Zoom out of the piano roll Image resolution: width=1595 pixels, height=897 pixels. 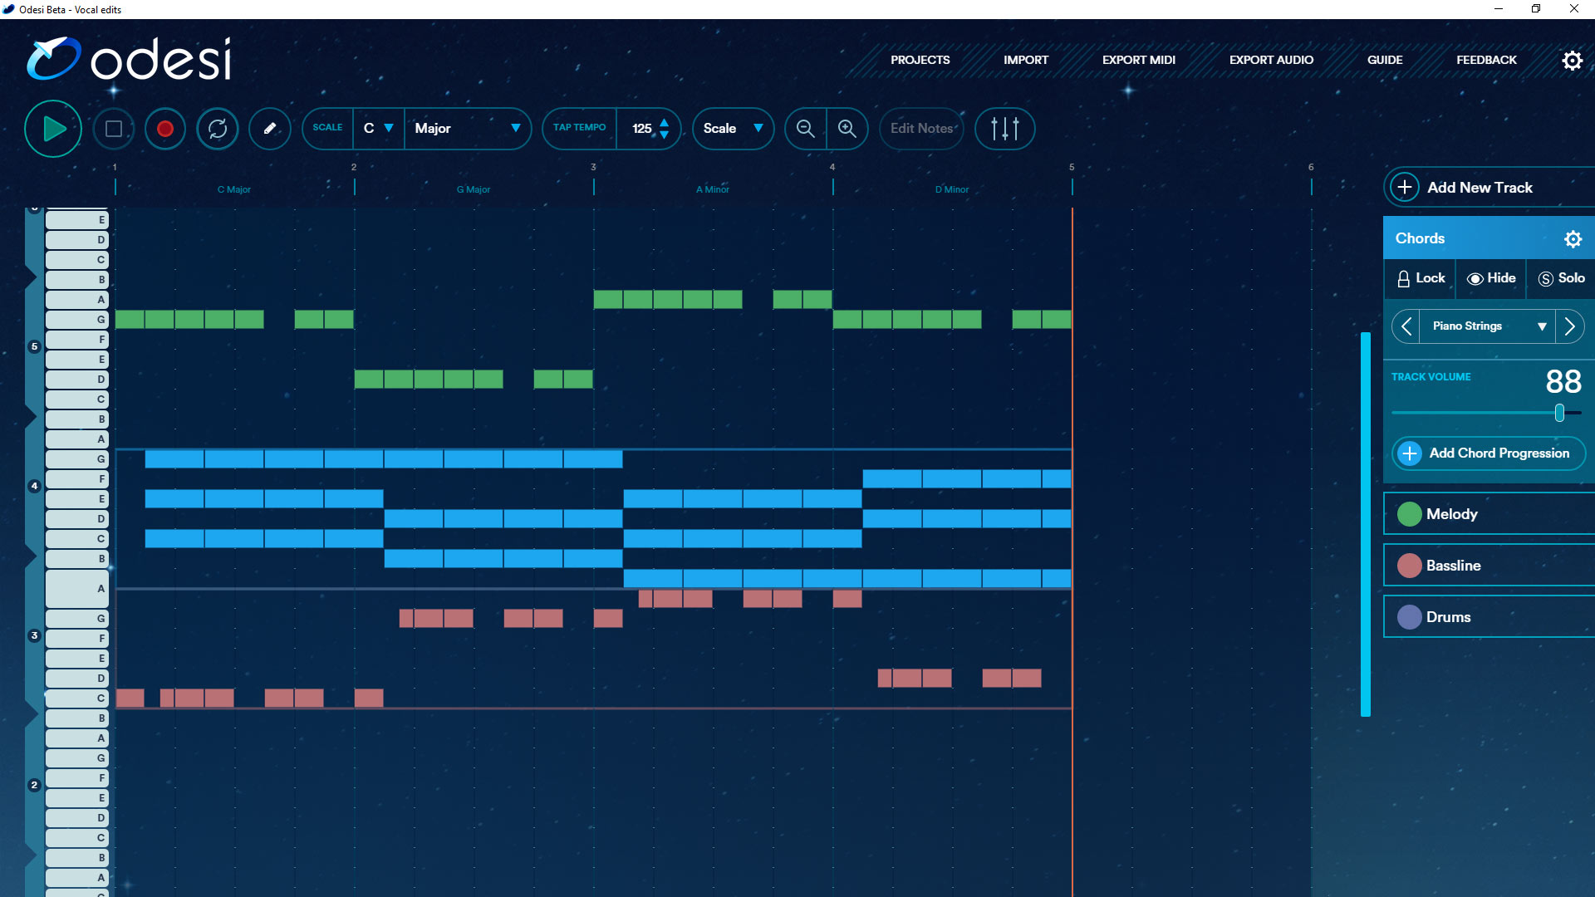tap(804, 129)
